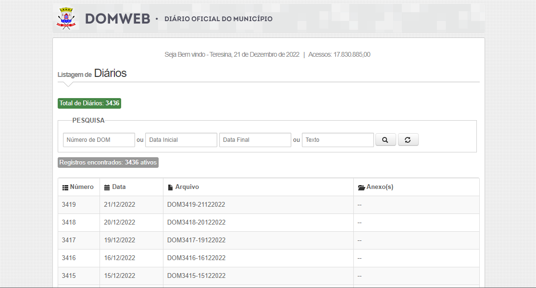
Task: Click the list icon beside Número header
Action: (x=65, y=188)
